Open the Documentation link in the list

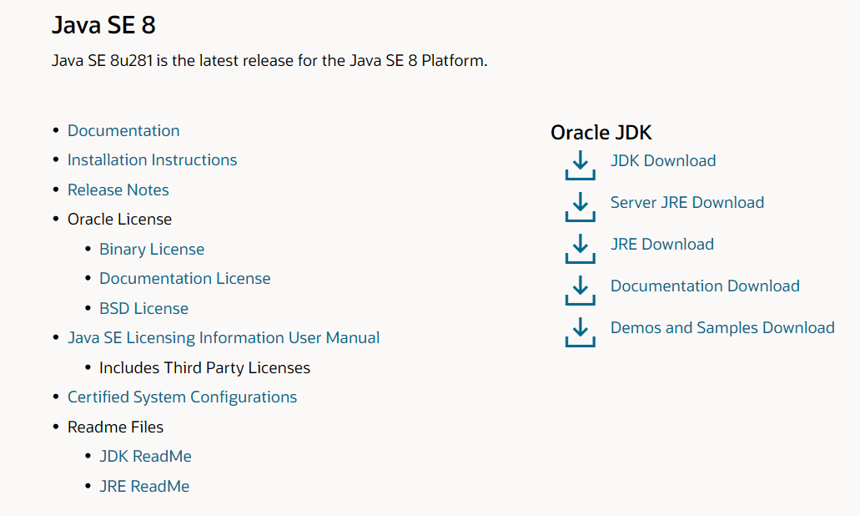tap(123, 130)
